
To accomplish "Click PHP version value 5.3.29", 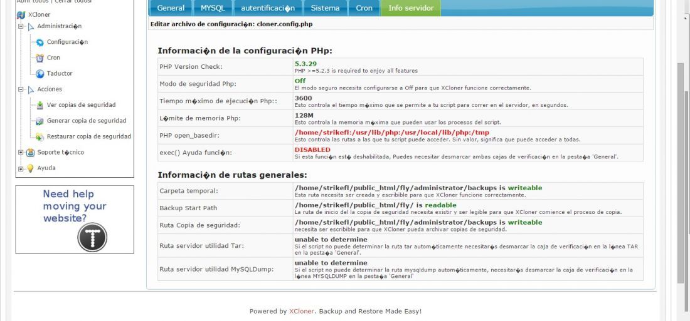I will (x=306, y=64).
